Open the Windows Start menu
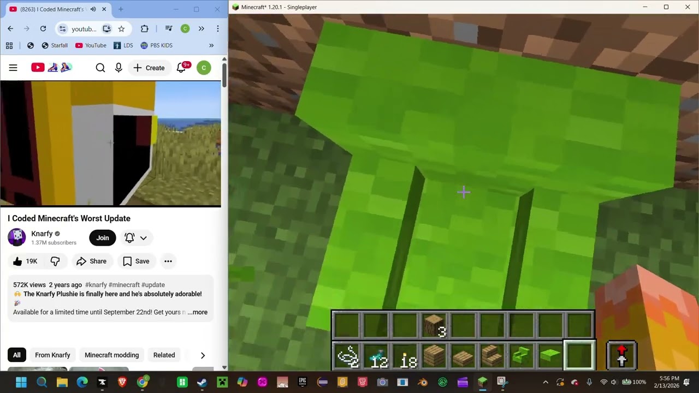Viewport: 699px width, 393px height. 21,382
